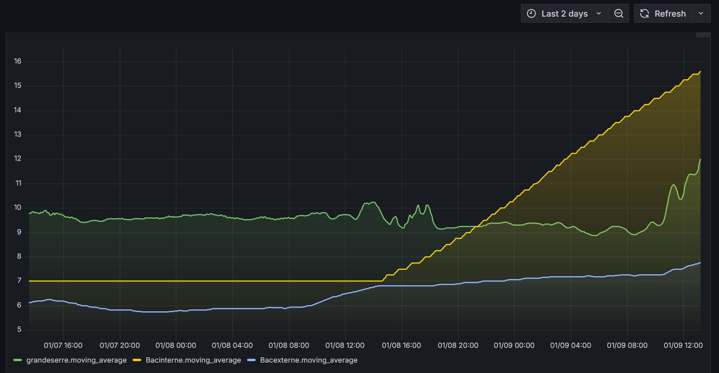
Task: Click the 01/09 00:00 x-axis label
Action: point(514,345)
